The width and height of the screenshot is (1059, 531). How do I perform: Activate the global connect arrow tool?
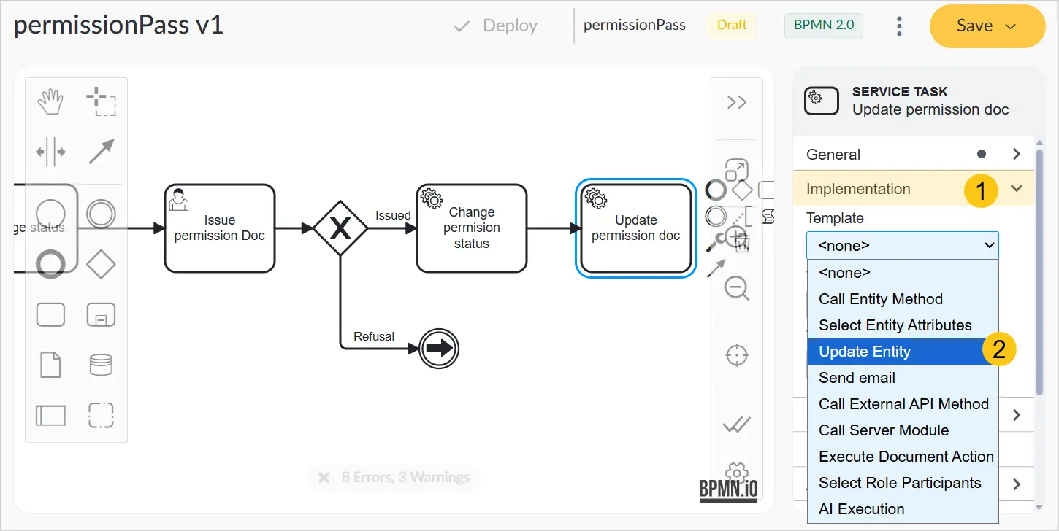tap(101, 152)
